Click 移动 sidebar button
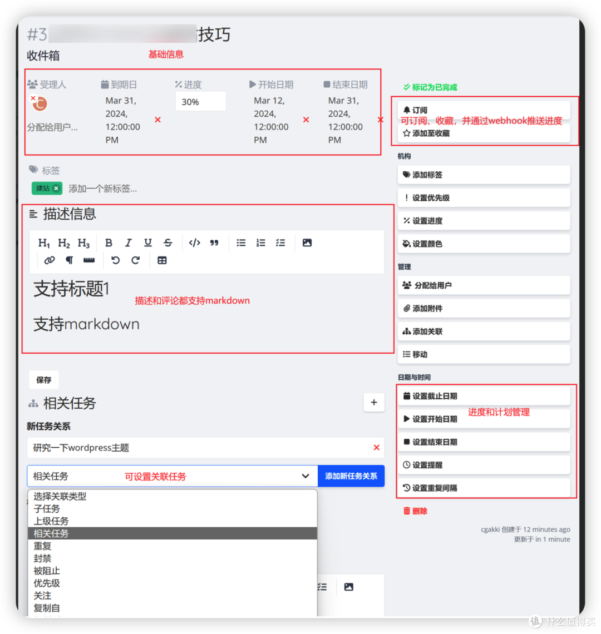Image resolution: width=601 pixels, height=634 pixels. click(x=484, y=354)
